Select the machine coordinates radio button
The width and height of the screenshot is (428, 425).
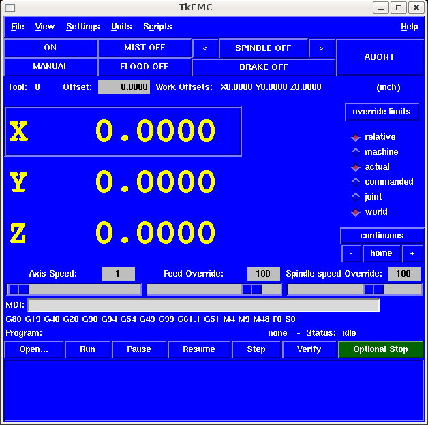point(375,152)
